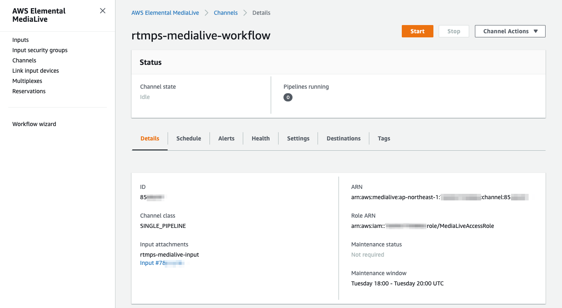The height and width of the screenshot is (308, 562).
Task: Go back to Channels breadcrumb
Action: tap(226, 13)
